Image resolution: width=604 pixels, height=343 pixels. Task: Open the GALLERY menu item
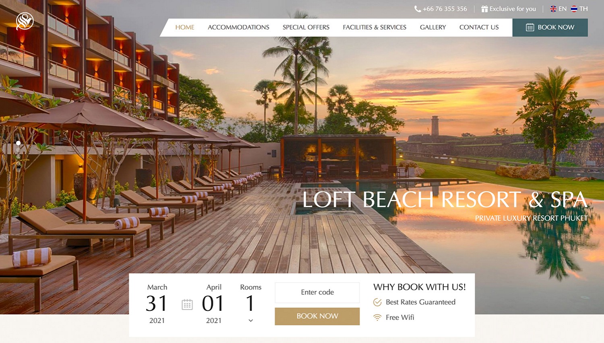[433, 27]
